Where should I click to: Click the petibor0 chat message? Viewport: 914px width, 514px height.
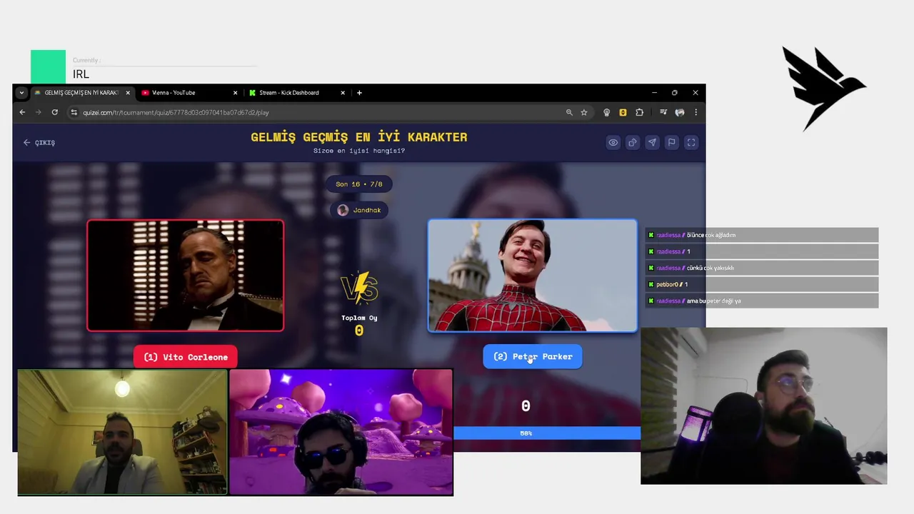(x=762, y=284)
